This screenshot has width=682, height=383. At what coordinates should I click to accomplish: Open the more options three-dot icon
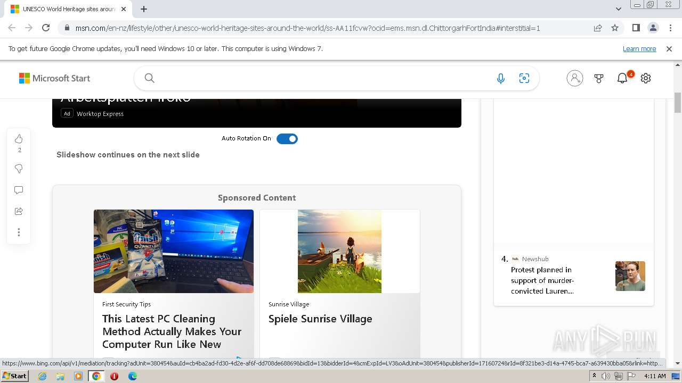tap(19, 232)
